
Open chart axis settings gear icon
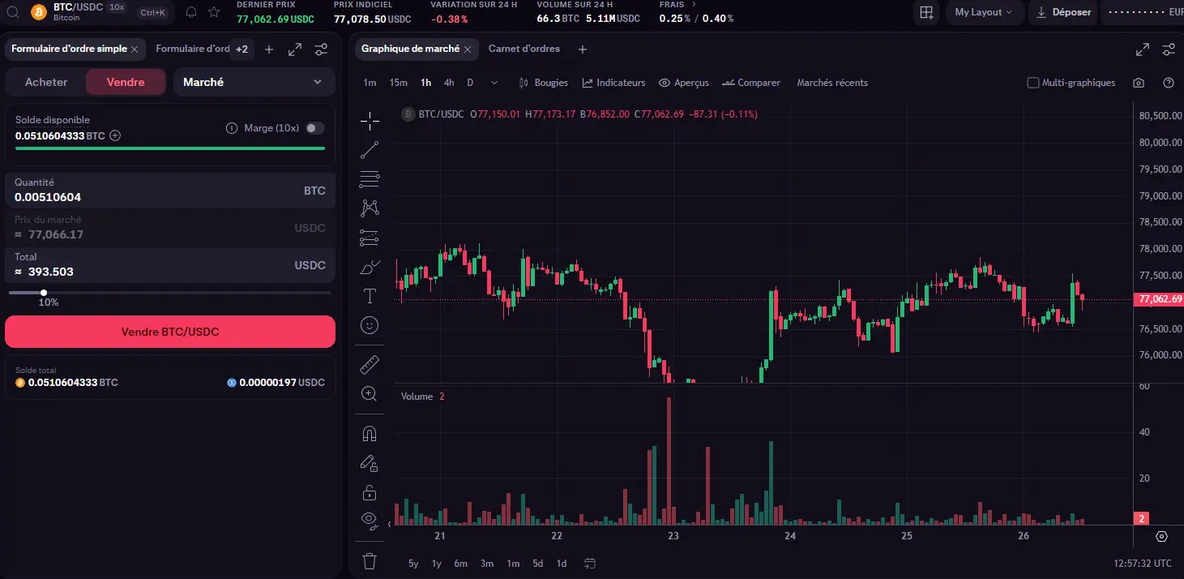[x=1161, y=537]
